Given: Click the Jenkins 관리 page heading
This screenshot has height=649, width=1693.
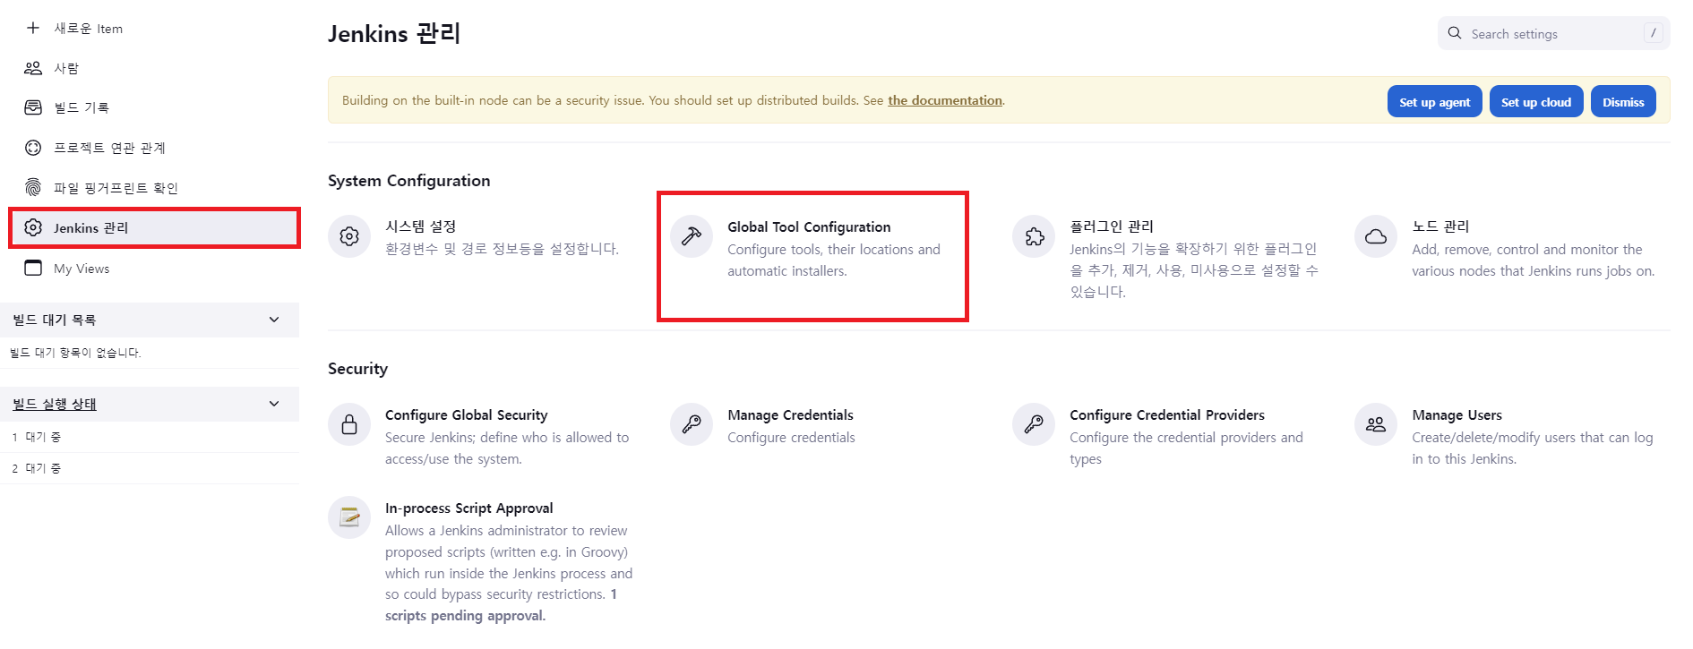Looking at the screenshot, I should (x=394, y=34).
